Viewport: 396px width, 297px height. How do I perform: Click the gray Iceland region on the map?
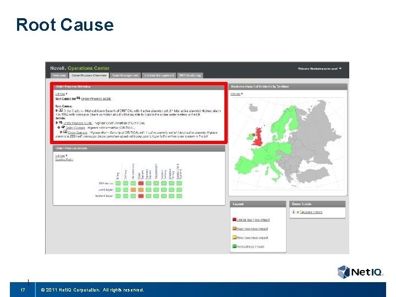pos(253,108)
